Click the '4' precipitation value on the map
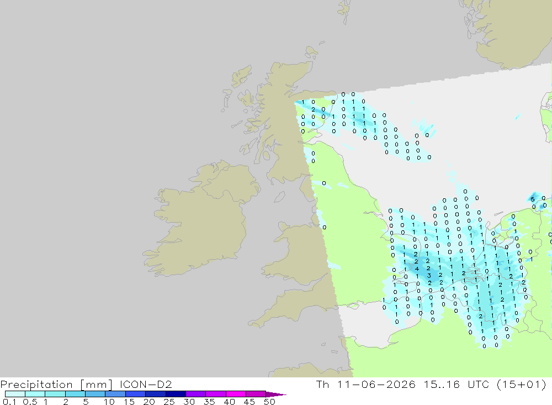This screenshot has height=405, width=552. [x=417, y=269]
